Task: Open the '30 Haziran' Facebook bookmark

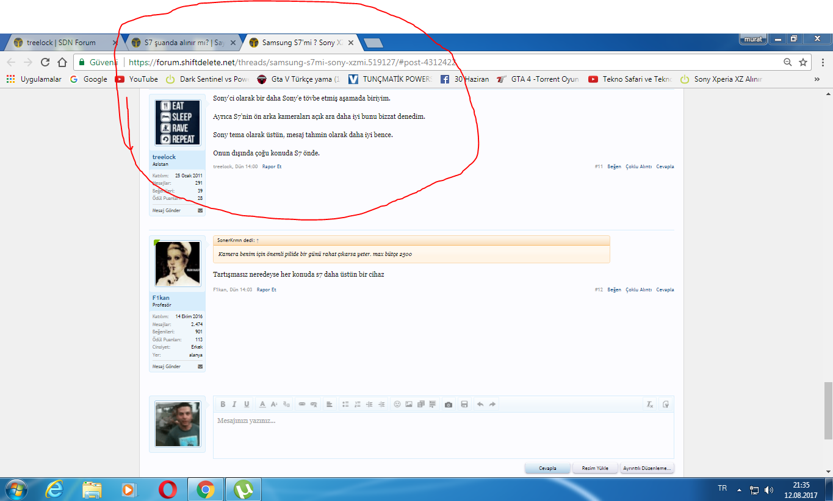Action: [465, 79]
